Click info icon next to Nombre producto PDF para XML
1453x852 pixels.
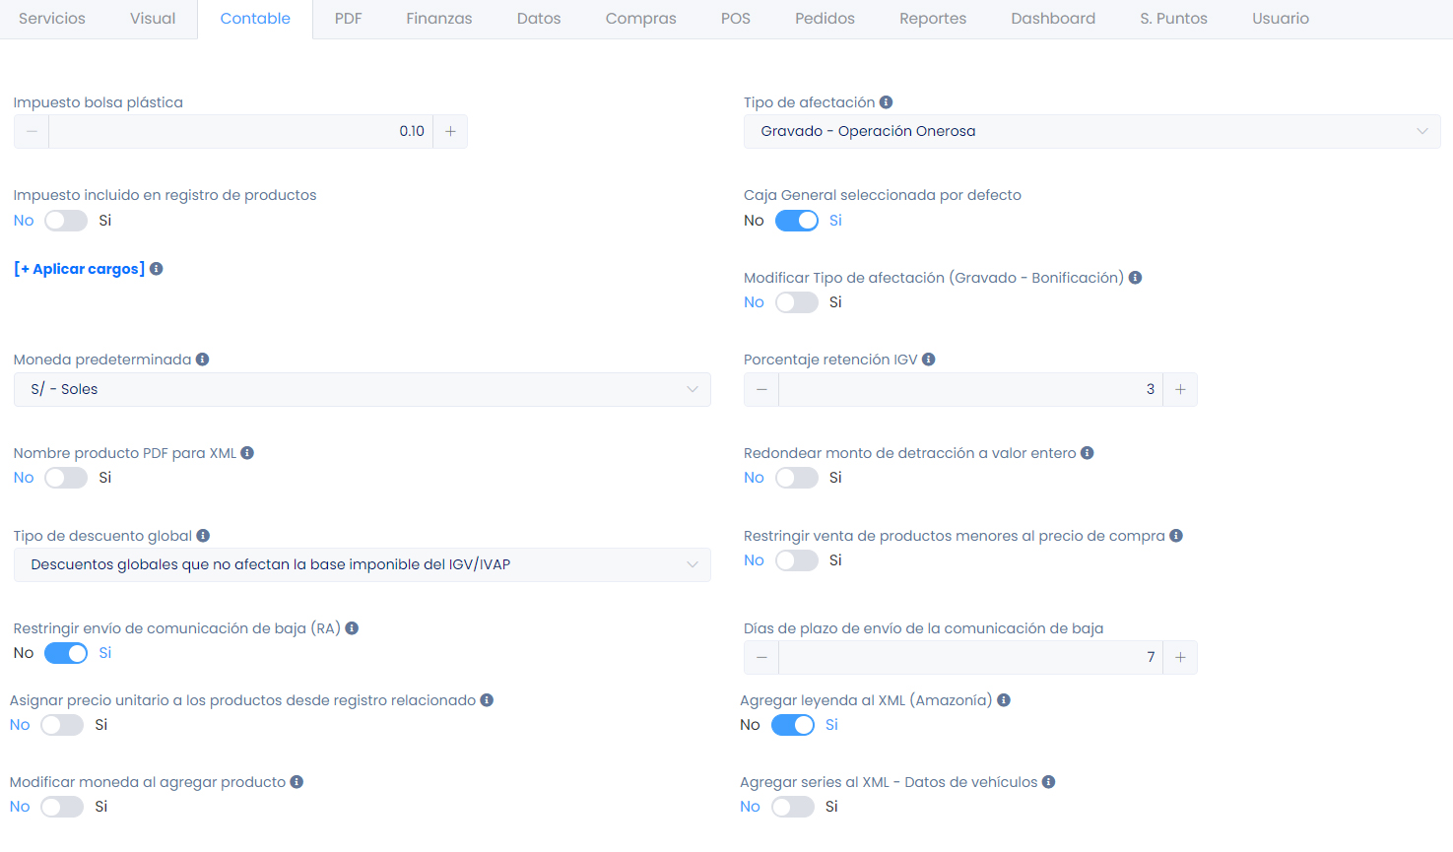247,453
